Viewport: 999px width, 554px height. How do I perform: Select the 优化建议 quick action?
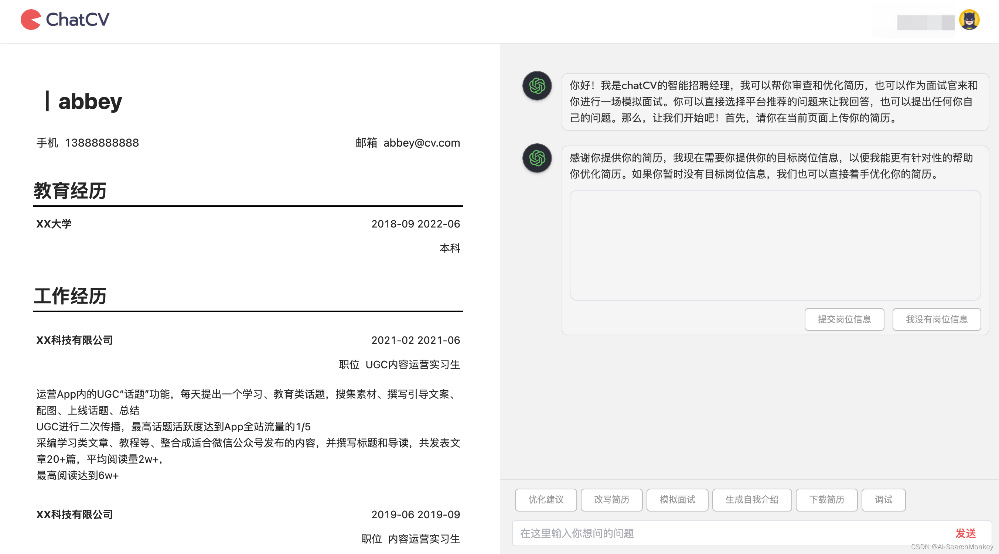pyautogui.click(x=546, y=500)
